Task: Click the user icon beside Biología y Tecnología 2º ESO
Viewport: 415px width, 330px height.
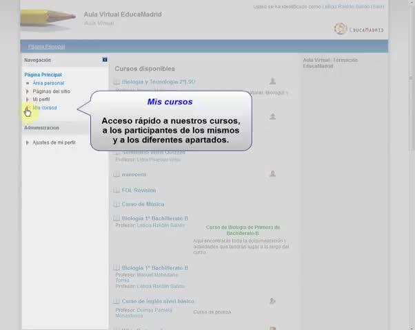Action: [272, 81]
